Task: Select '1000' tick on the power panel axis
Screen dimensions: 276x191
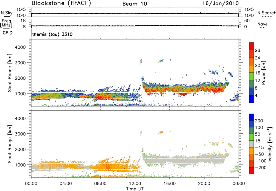Action: 20,93
